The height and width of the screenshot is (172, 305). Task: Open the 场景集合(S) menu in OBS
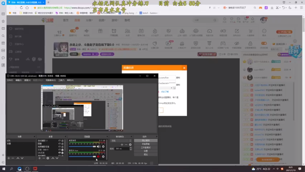51,80
